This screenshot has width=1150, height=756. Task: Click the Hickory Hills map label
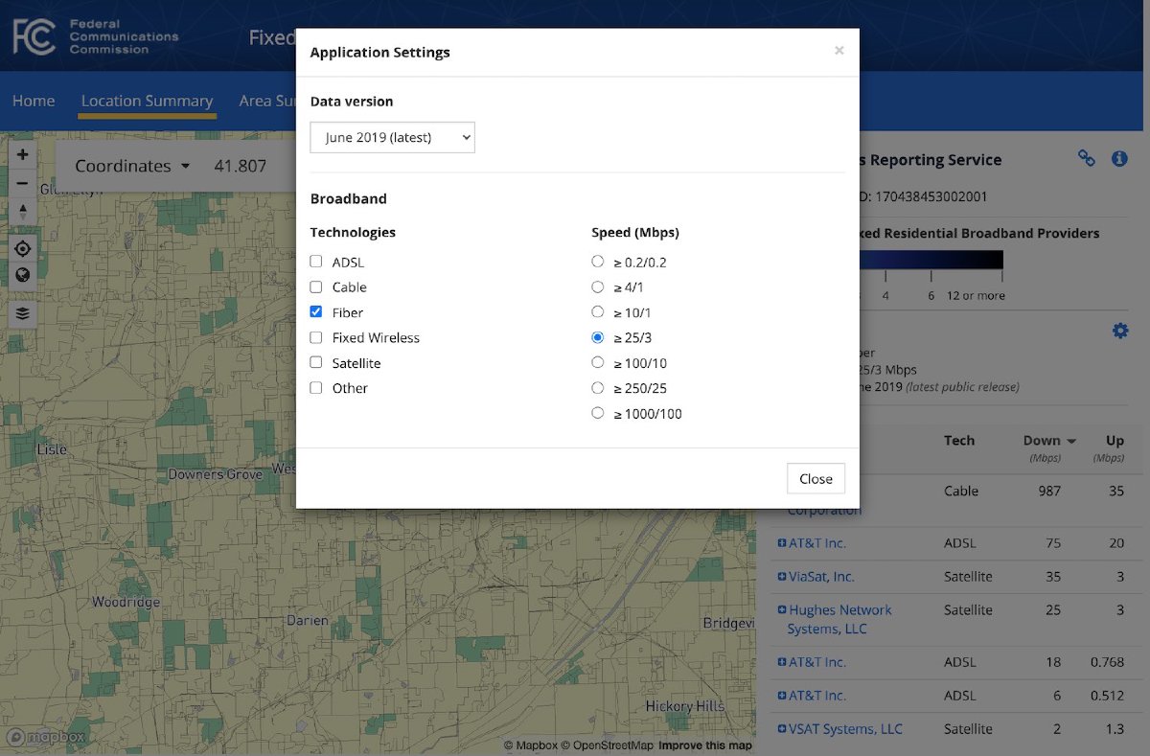pyautogui.click(x=684, y=706)
